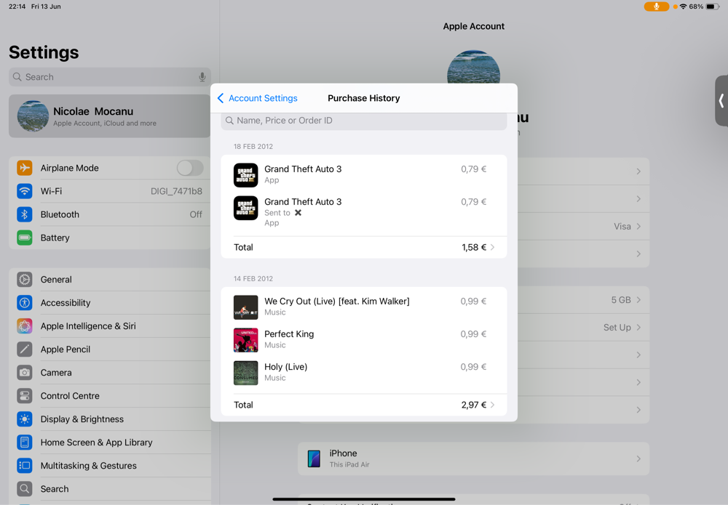
Task: Toggle Airplane Mode switch
Action: pos(189,168)
